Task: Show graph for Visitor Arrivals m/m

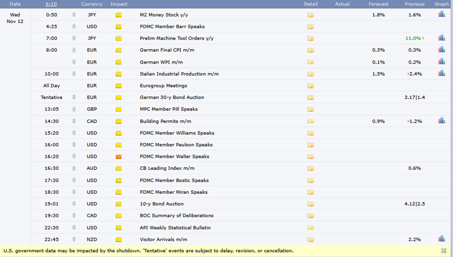Action: pos(442,239)
